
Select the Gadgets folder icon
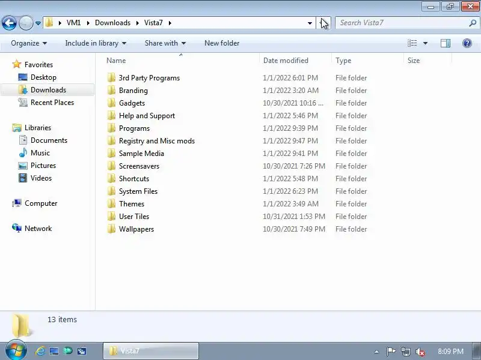pos(111,103)
